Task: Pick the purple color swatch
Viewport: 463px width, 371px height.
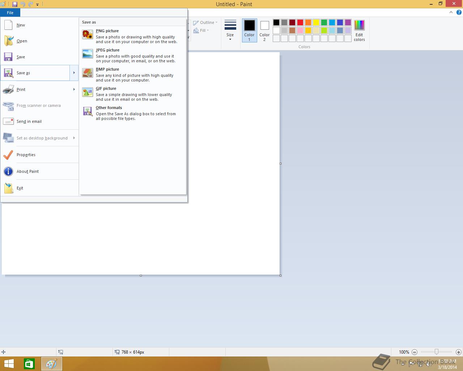Action: click(x=348, y=22)
